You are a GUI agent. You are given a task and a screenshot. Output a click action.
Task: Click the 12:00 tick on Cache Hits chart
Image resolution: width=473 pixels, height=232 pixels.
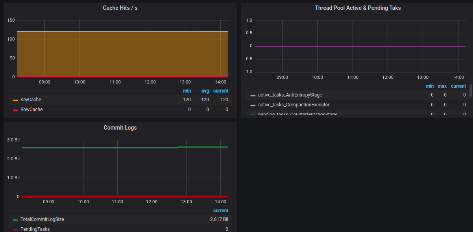150,82
